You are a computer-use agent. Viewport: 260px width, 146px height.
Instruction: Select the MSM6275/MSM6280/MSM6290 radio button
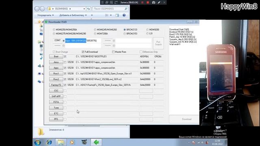coord(54,34)
